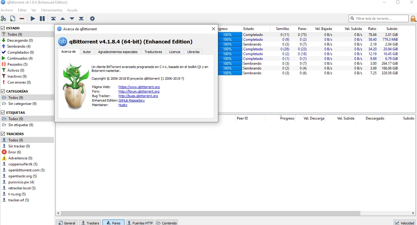Open the Herramientas menu
417x225 pixels.
pos(52,10)
